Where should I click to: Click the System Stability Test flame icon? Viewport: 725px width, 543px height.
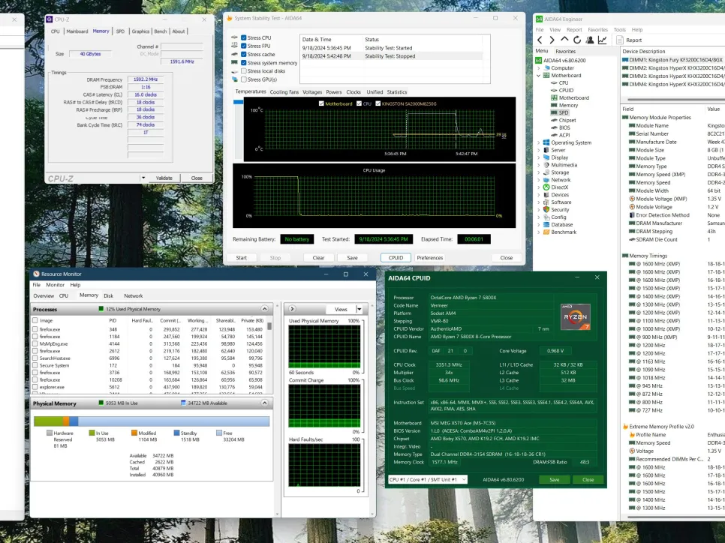click(229, 18)
